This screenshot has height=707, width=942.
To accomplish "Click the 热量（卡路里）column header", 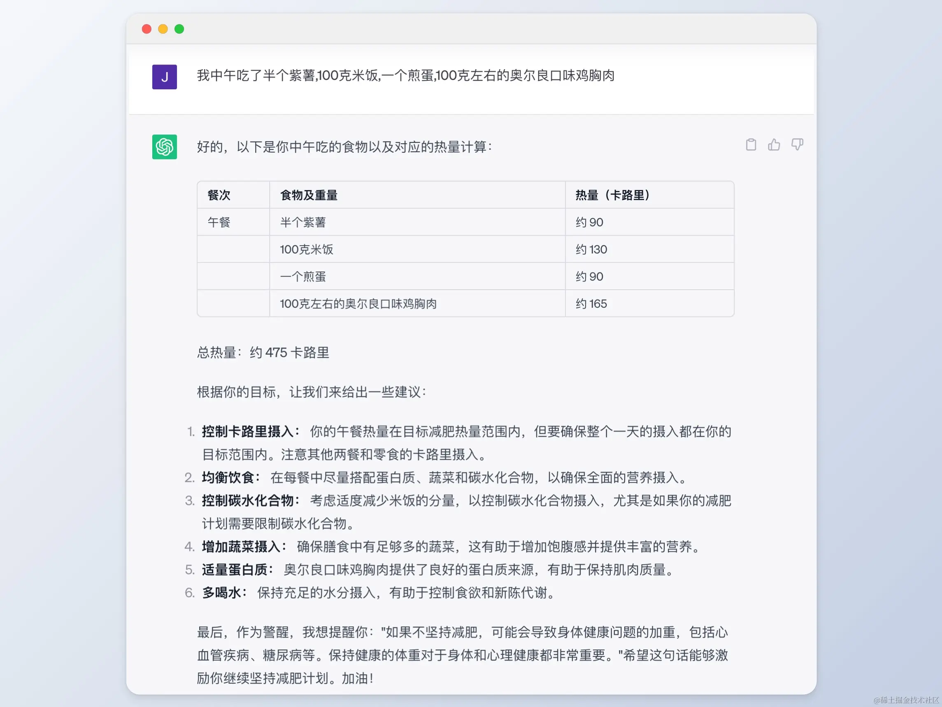I will [613, 195].
